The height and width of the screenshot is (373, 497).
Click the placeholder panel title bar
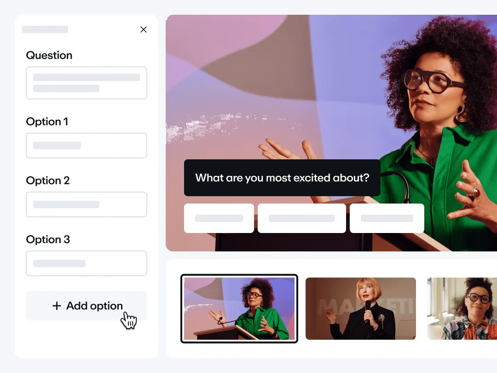(45, 29)
